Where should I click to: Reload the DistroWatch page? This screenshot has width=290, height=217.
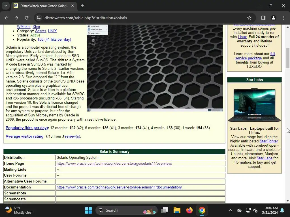coord(27,18)
